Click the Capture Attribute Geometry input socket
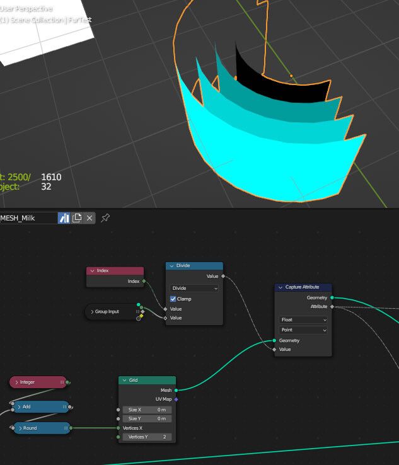This screenshot has height=465, width=399. [x=274, y=340]
